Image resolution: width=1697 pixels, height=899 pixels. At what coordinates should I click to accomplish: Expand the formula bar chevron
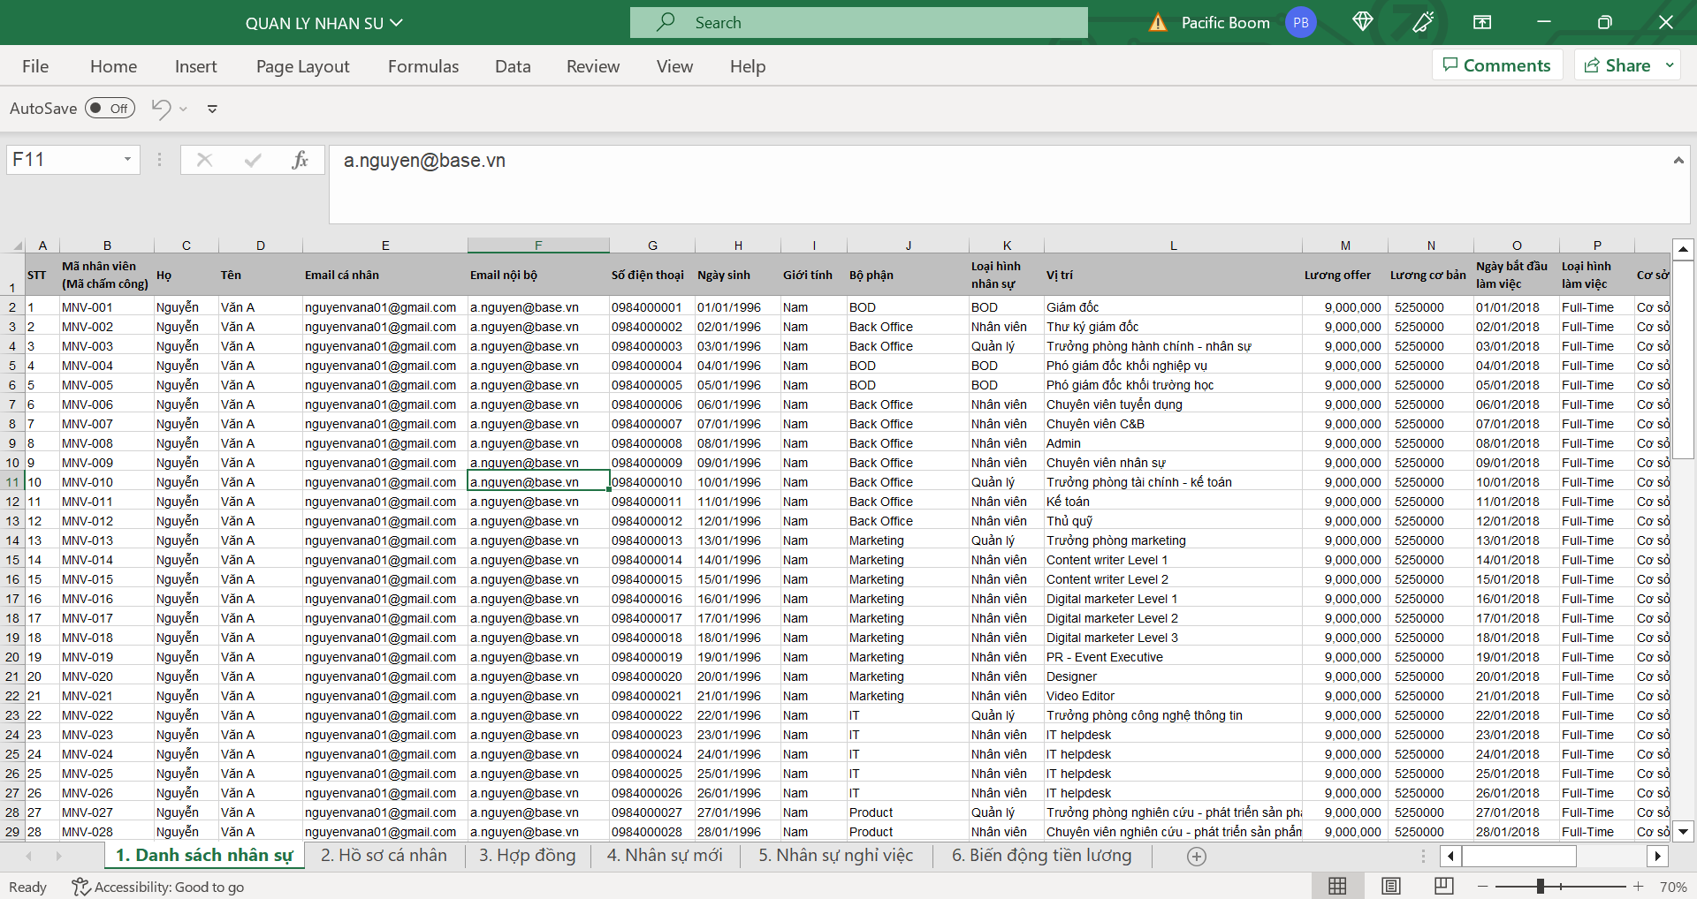coord(1678,161)
